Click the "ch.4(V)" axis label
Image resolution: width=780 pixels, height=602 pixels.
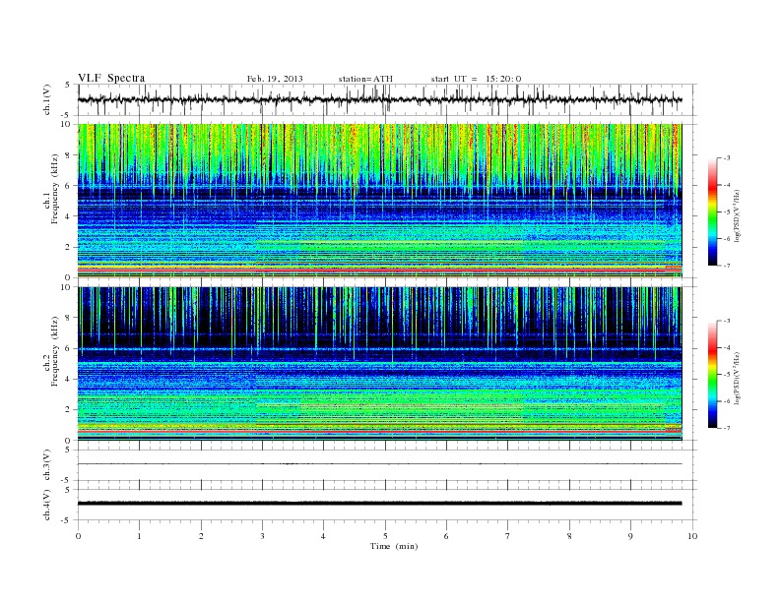point(46,505)
